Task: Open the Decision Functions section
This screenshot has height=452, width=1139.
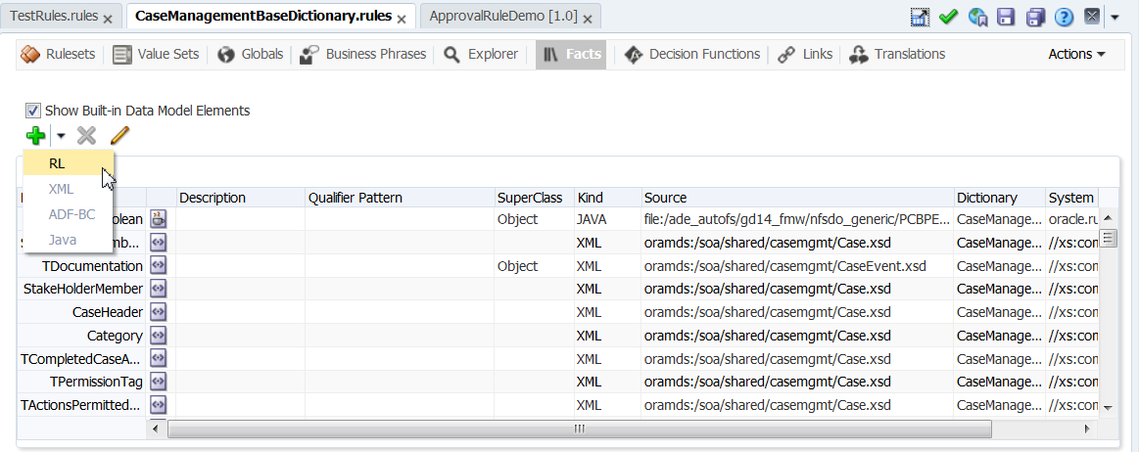Action: click(693, 55)
